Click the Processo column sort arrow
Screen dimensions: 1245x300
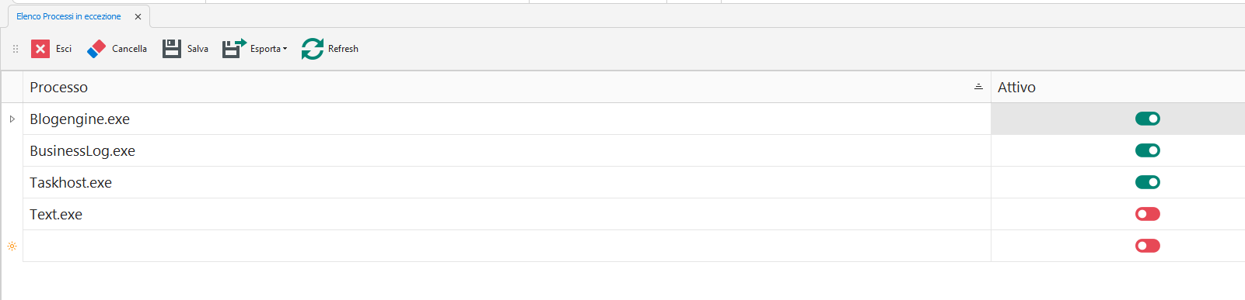point(978,87)
